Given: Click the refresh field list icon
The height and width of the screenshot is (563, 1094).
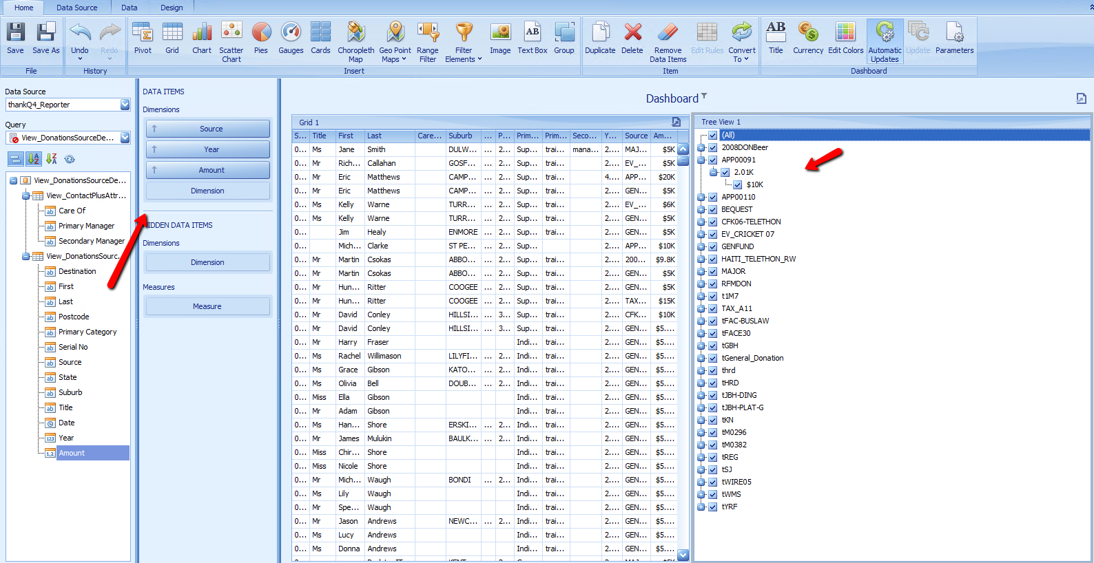Looking at the screenshot, I should click(x=70, y=159).
